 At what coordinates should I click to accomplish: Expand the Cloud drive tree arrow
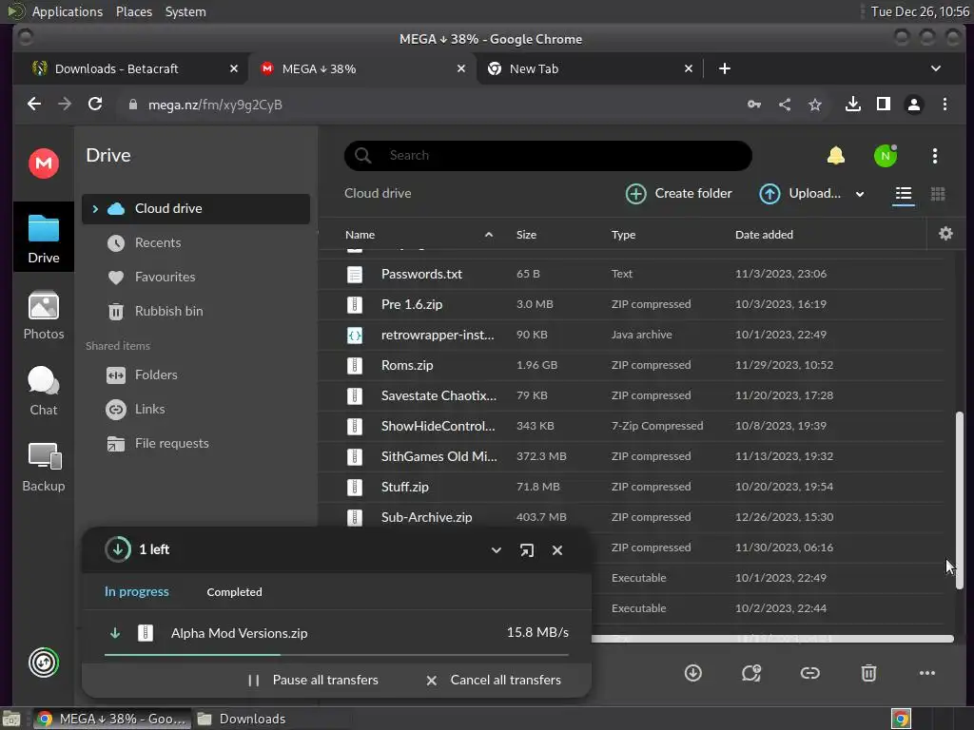(95, 208)
